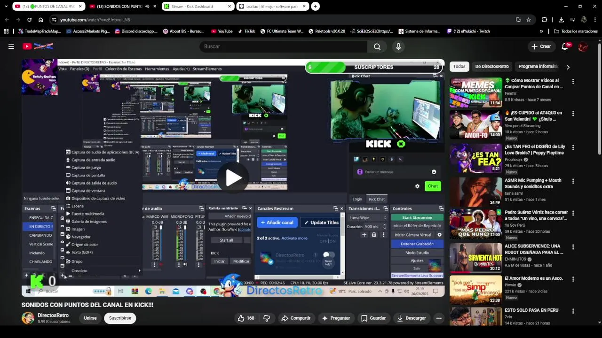Reload the page with the refresh icon
The width and height of the screenshot is (602, 338).
point(29,20)
